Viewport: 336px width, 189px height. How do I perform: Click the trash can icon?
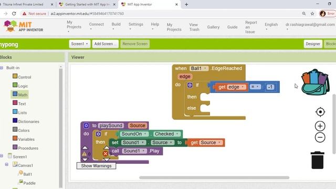317,160
